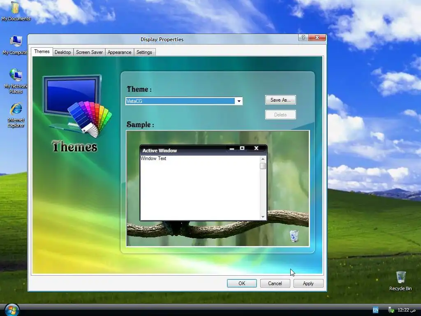Click minimize button on sample Active Window
This screenshot has width=421, height=316.
tap(232, 148)
